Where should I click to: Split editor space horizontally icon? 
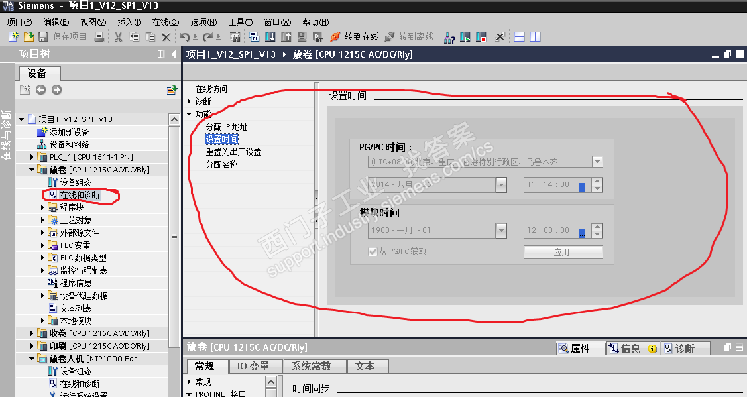(519, 36)
